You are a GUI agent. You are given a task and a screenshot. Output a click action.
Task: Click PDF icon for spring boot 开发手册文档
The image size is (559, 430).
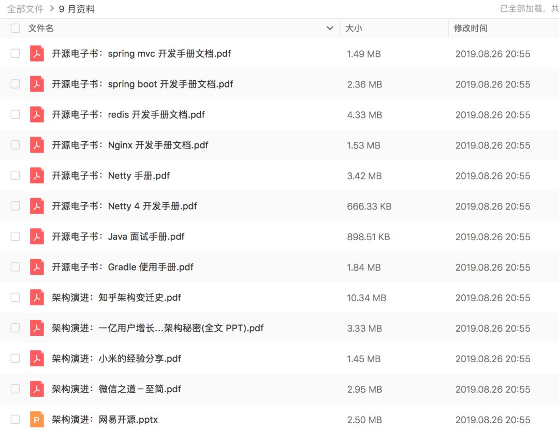[37, 84]
